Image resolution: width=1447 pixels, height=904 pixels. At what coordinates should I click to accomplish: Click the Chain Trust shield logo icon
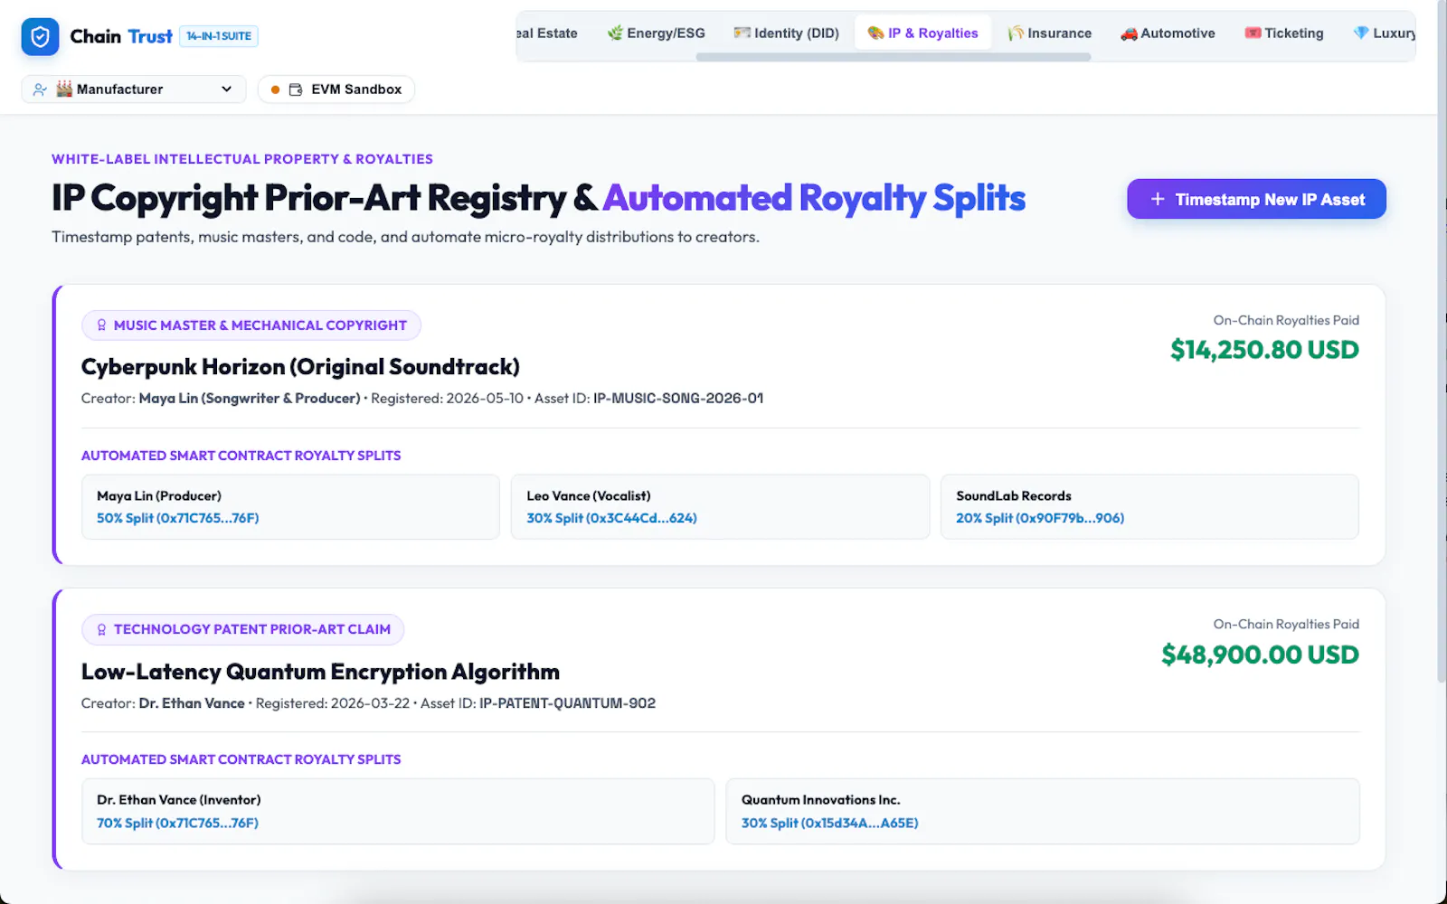click(x=40, y=36)
